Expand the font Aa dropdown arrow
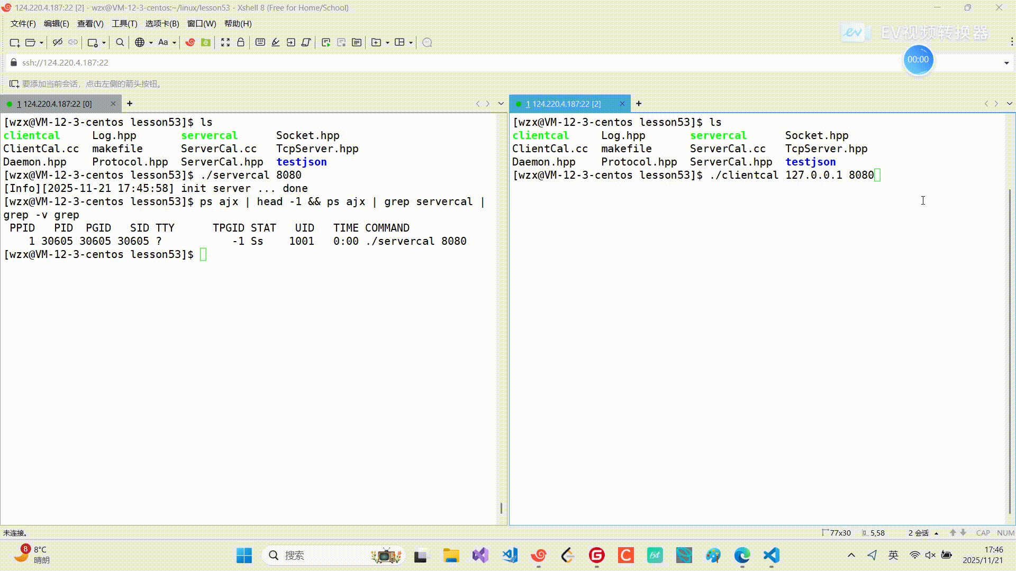Viewport: 1016px width, 571px height. pyautogui.click(x=174, y=43)
